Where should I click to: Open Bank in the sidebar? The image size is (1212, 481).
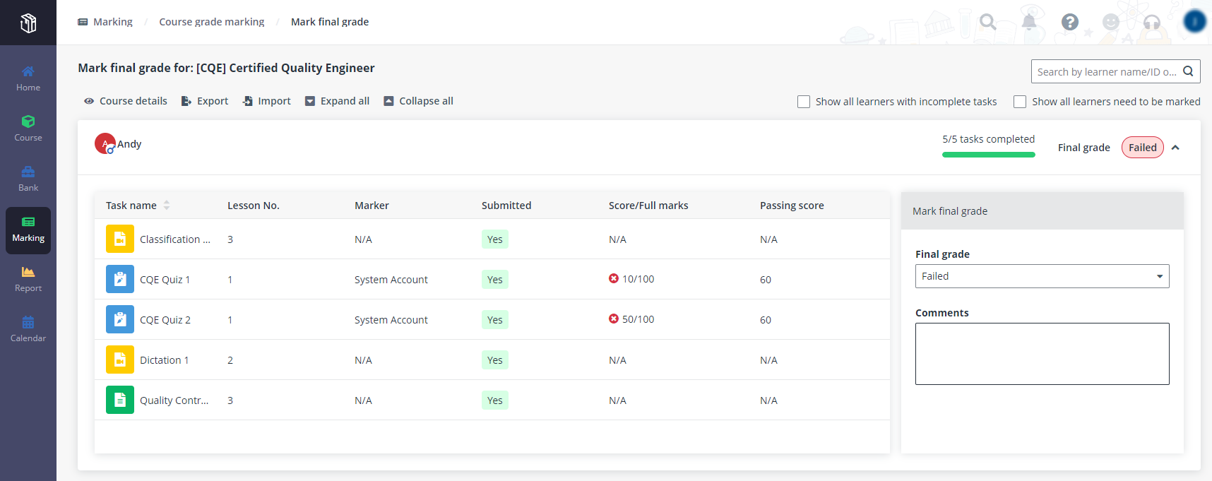28,179
